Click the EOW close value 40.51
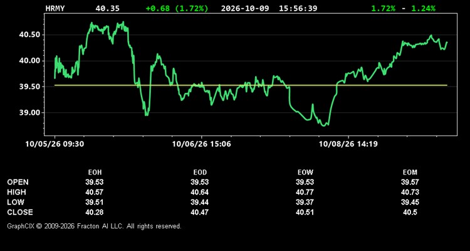 click(x=305, y=212)
